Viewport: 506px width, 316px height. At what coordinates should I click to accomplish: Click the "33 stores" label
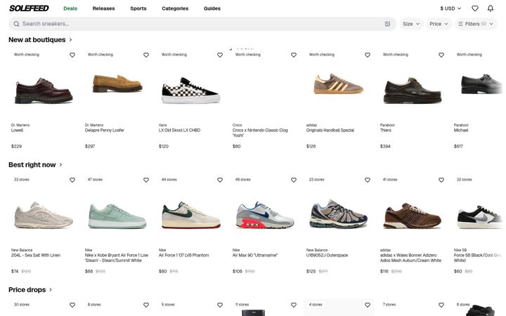click(22, 180)
